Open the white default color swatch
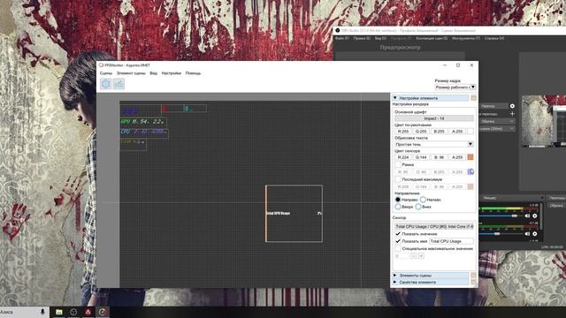This screenshot has width=566, height=318. [470, 132]
